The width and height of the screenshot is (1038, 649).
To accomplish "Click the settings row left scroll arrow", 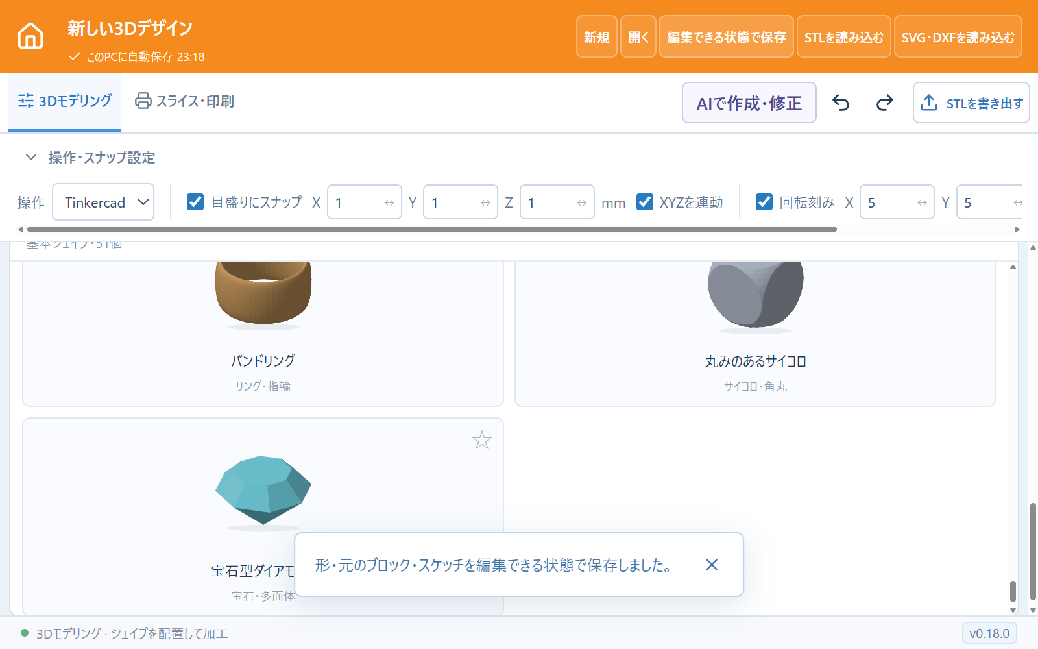I will (21, 229).
